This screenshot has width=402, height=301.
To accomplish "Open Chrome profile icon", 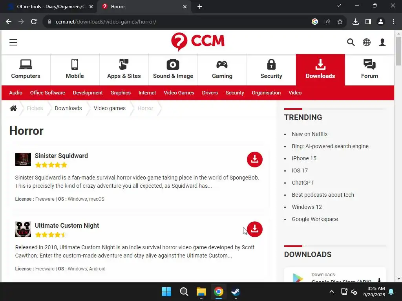I will pyautogui.click(x=381, y=22).
